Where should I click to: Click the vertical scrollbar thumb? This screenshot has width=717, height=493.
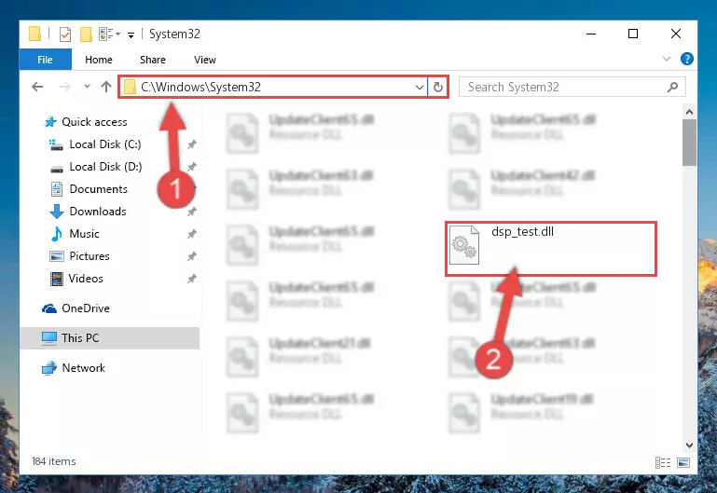pyautogui.click(x=689, y=143)
